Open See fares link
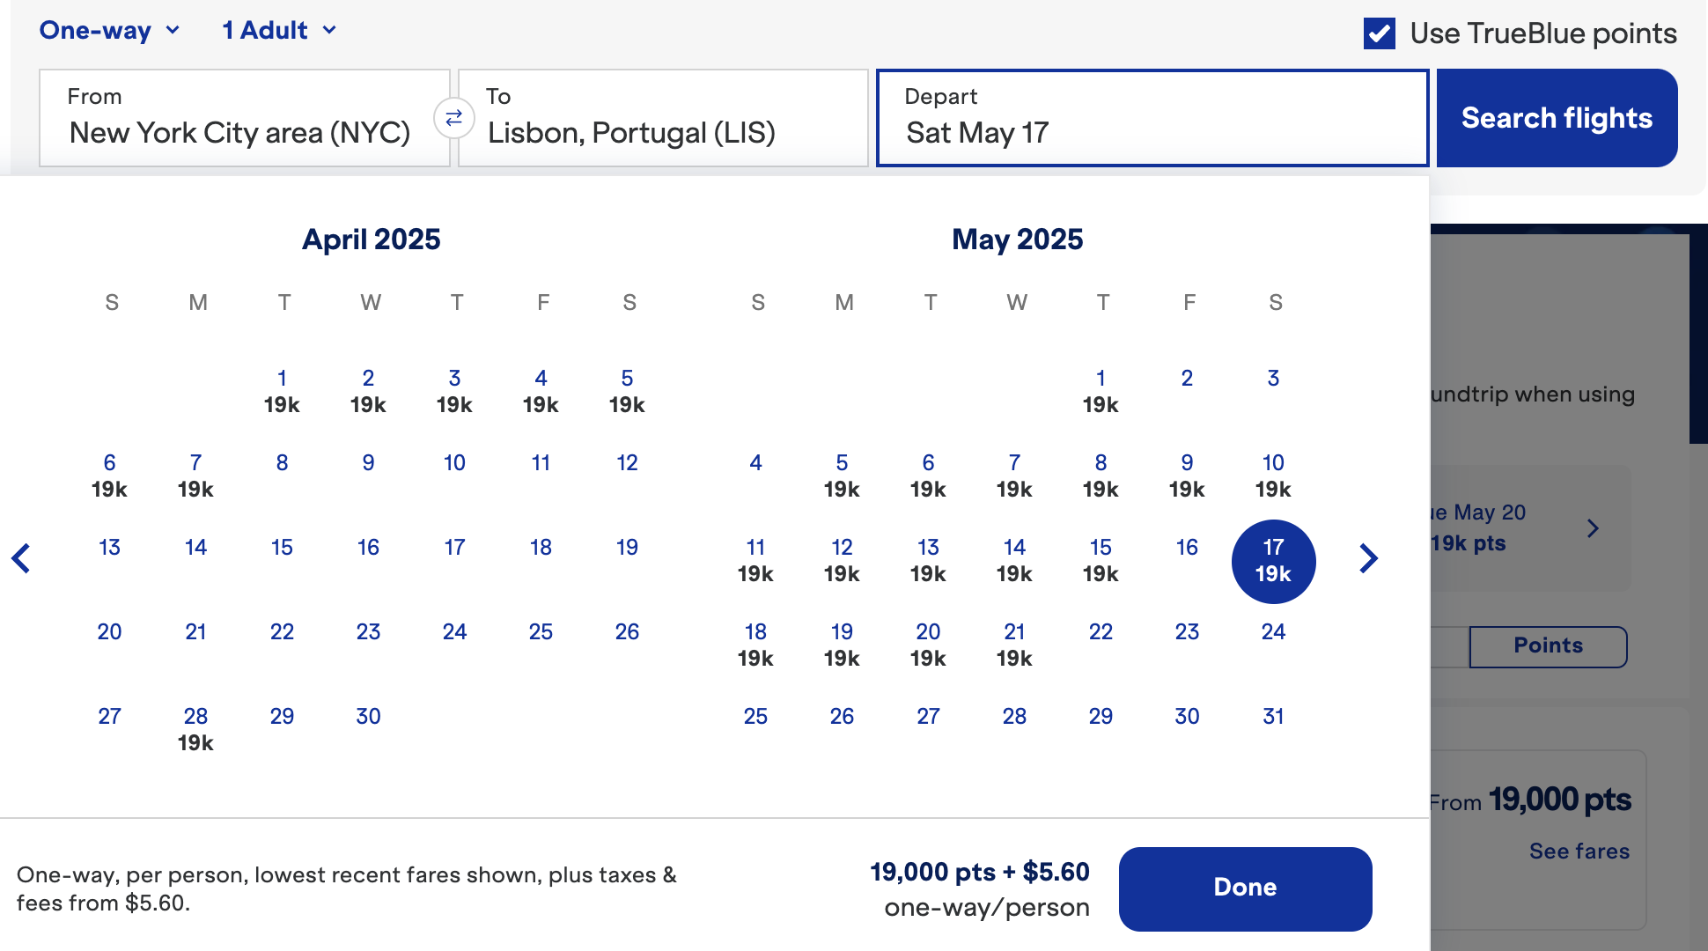This screenshot has width=1708, height=951. click(1579, 851)
